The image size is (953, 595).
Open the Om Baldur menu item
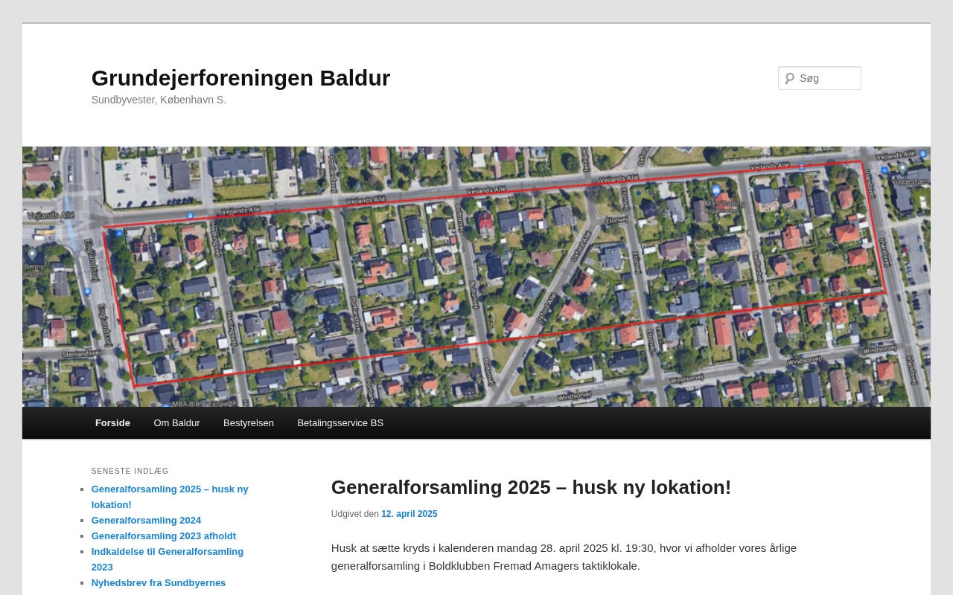tap(176, 423)
